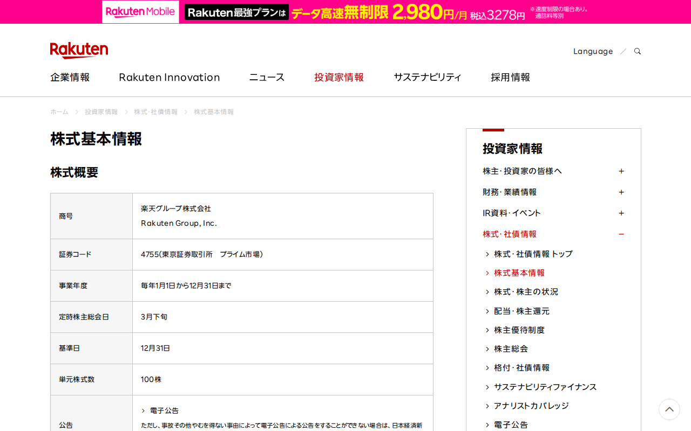Click the arrow beside 株主総会
This screenshot has height=431, width=691.
pyautogui.click(x=487, y=349)
